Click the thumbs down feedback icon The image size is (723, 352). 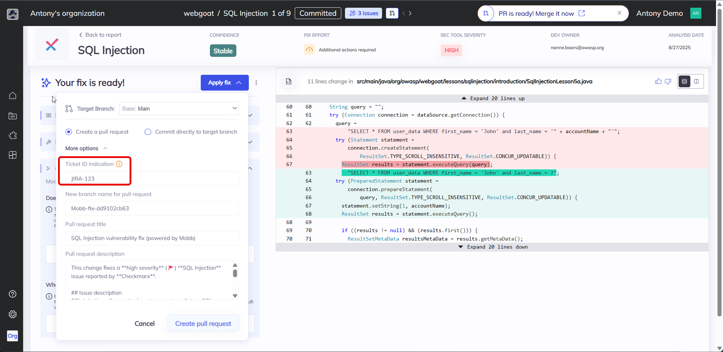(x=668, y=81)
